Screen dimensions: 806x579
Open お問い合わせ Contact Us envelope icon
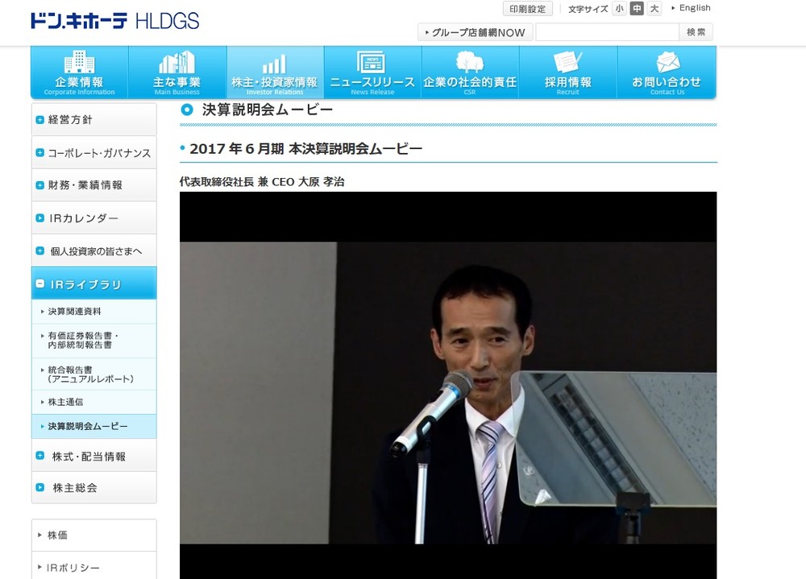click(667, 63)
